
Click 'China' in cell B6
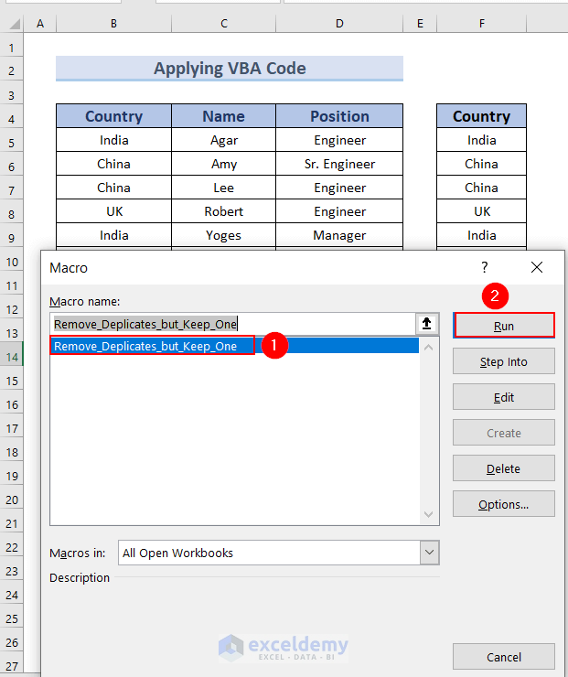click(113, 164)
